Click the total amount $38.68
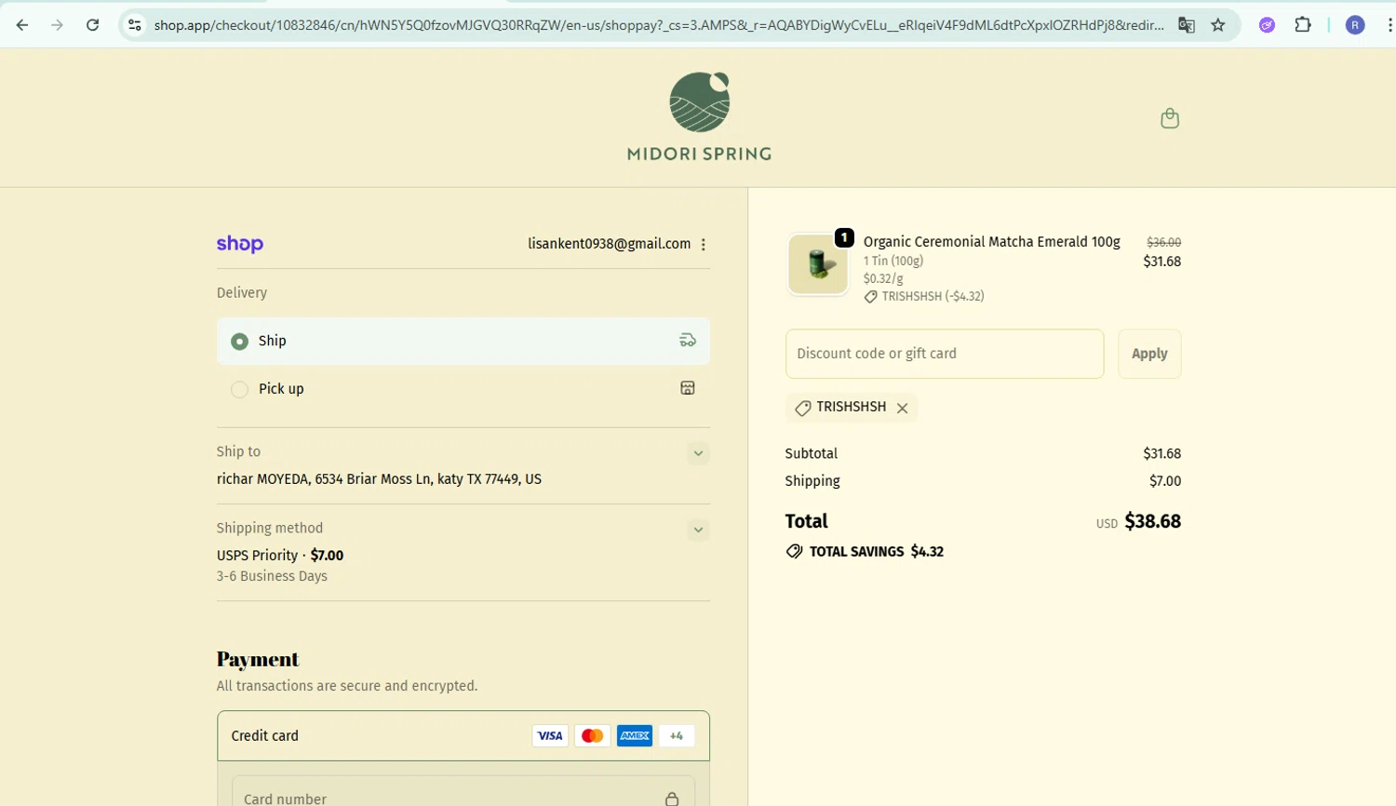This screenshot has width=1396, height=806. (1152, 521)
